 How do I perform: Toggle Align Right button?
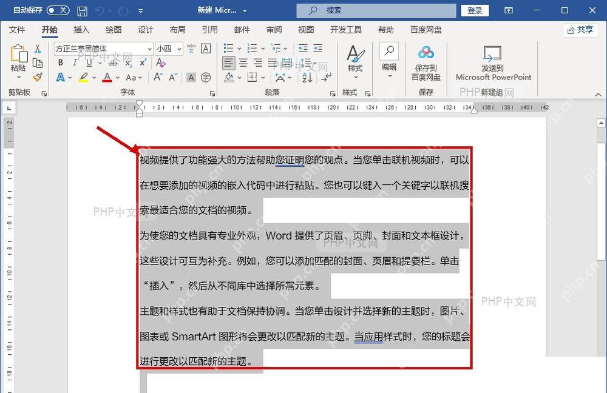(258, 62)
